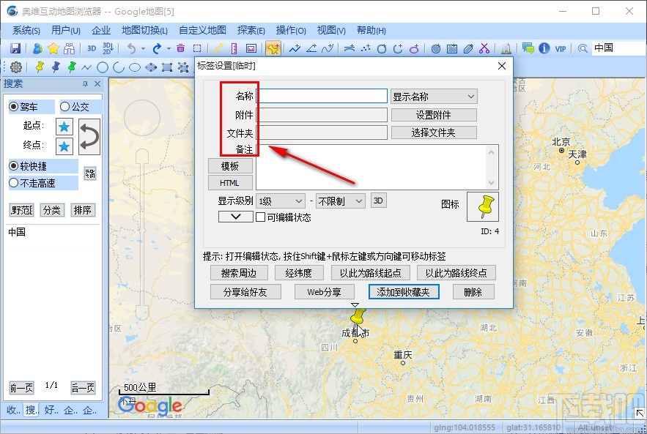Select the green pushpin marker tool

[72, 67]
